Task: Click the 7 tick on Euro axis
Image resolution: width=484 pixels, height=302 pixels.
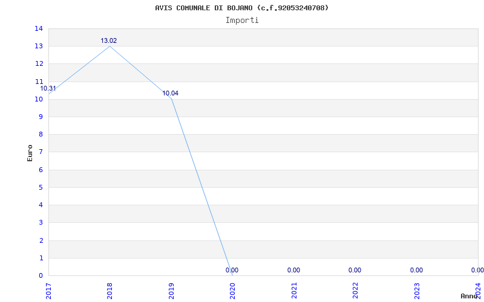Action: point(41,152)
